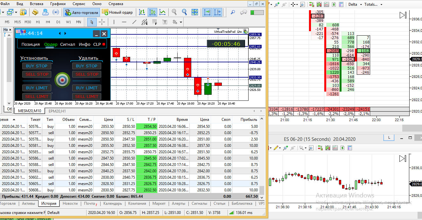Viewport: 422px width, 220px height.
Task: Select the D1 timeframe
Action: tap(58, 22)
